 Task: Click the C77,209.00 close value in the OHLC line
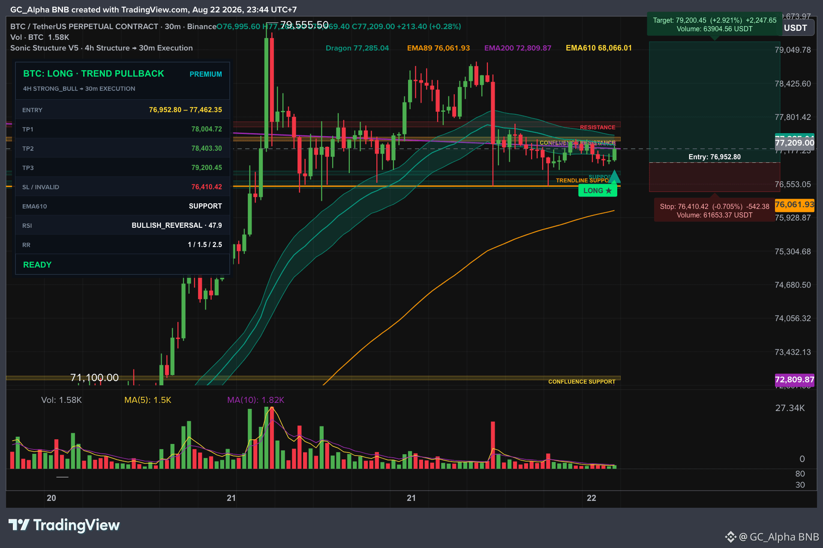373,27
